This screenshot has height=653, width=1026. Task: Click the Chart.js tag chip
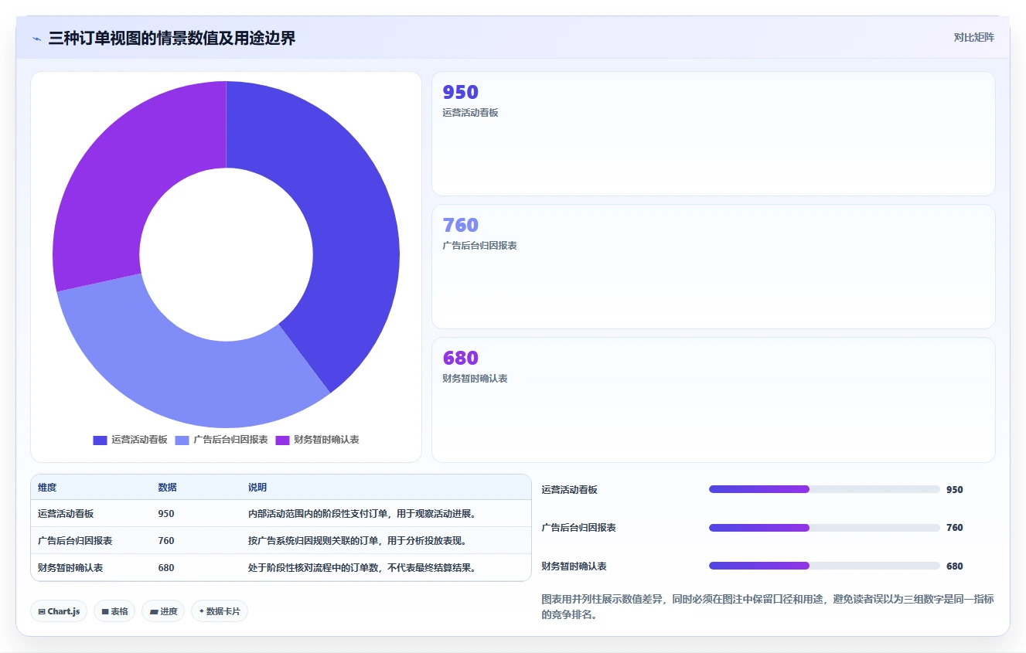tap(59, 611)
